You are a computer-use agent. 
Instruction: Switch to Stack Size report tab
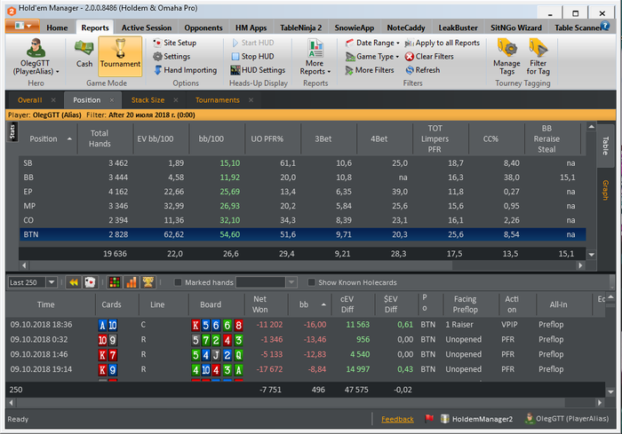[148, 100]
